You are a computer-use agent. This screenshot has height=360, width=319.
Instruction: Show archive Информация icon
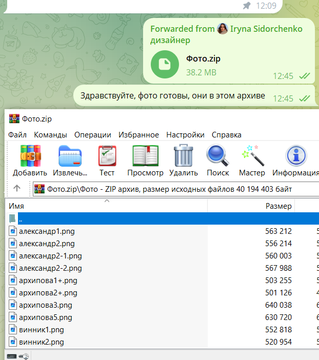tap(296, 156)
